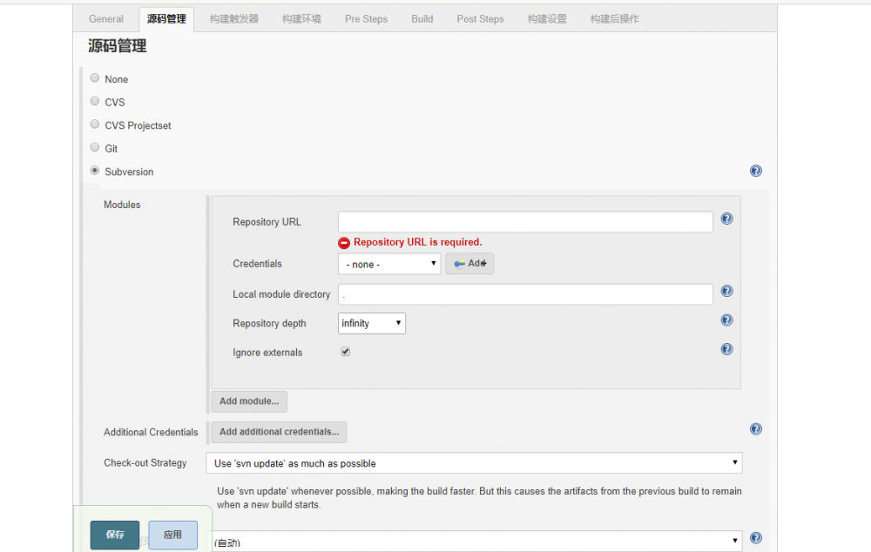Viewport: 871px width, 552px height.
Task: Click help icon near bottom dropdown
Action: pyautogui.click(x=755, y=537)
